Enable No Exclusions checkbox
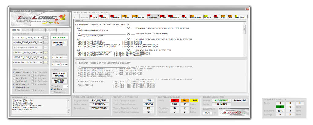Screen dimensions: 313x125 point(32,81)
